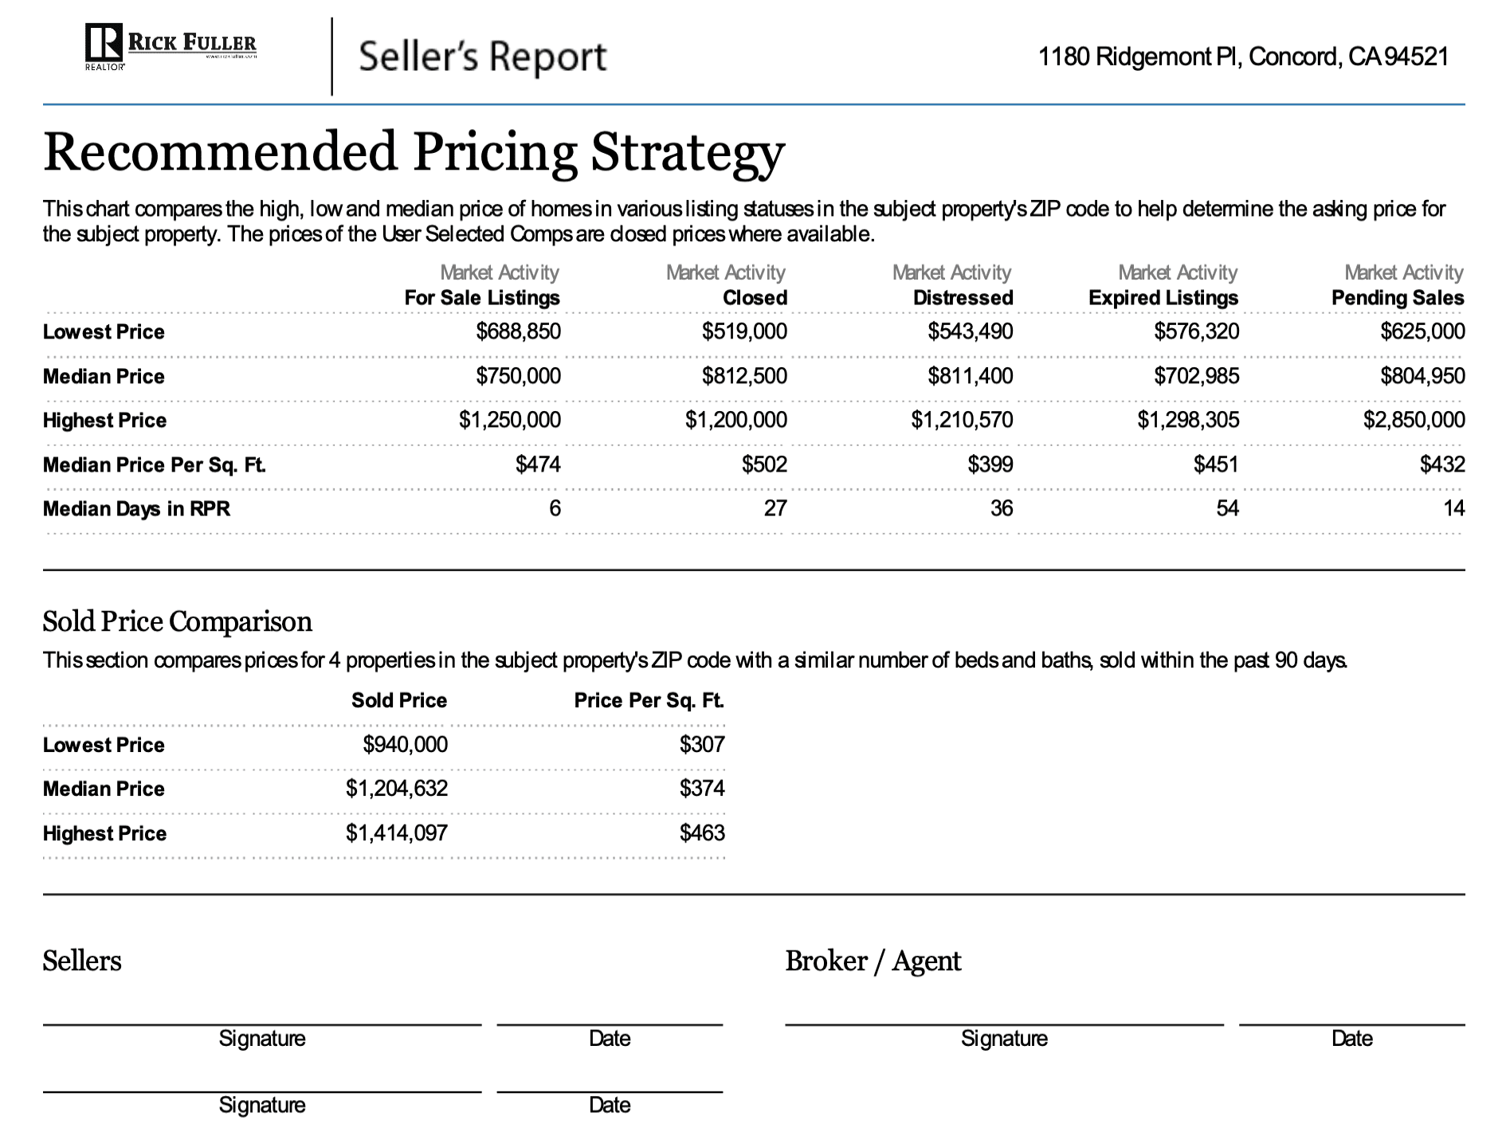Select the 1180 Ridgemont Pl property address
Viewport: 1506px width, 1128px height.
pyautogui.click(x=1243, y=57)
